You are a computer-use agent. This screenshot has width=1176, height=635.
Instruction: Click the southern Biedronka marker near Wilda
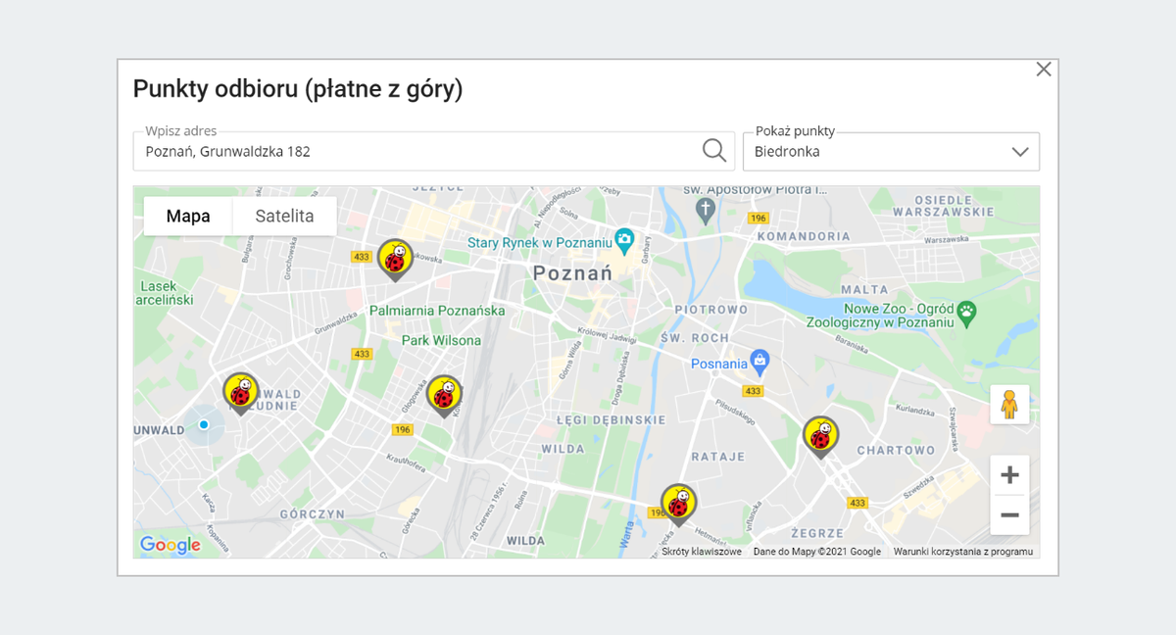click(678, 503)
